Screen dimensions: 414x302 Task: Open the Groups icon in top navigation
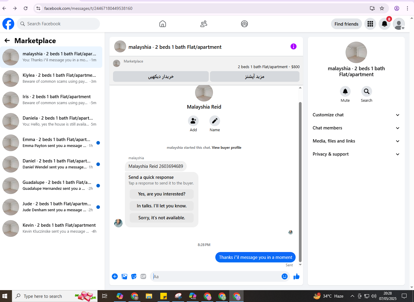coord(244,24)
